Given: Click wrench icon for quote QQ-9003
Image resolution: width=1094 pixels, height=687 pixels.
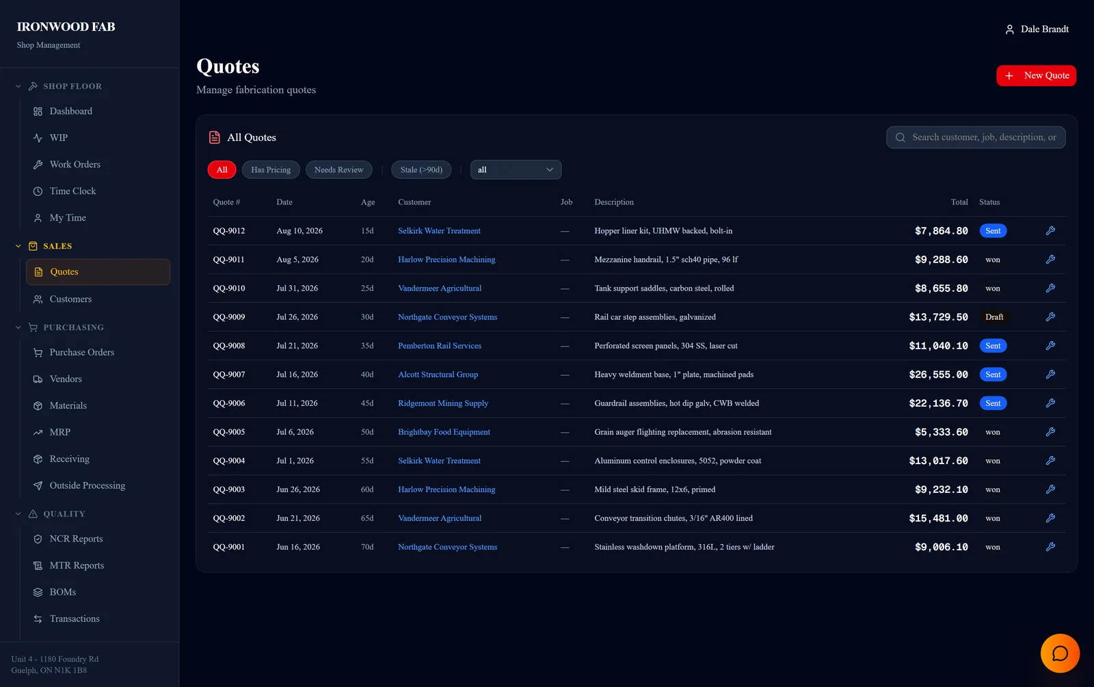Looking at the screenshot, I should (1050, 489).
